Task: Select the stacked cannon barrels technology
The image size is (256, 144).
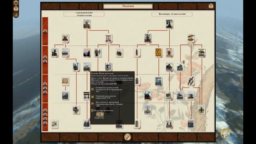Action: pos(191,38)
